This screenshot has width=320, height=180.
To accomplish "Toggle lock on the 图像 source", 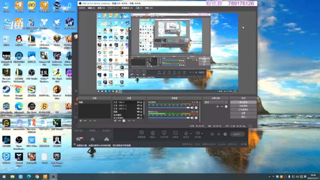I will coord(141,112).
